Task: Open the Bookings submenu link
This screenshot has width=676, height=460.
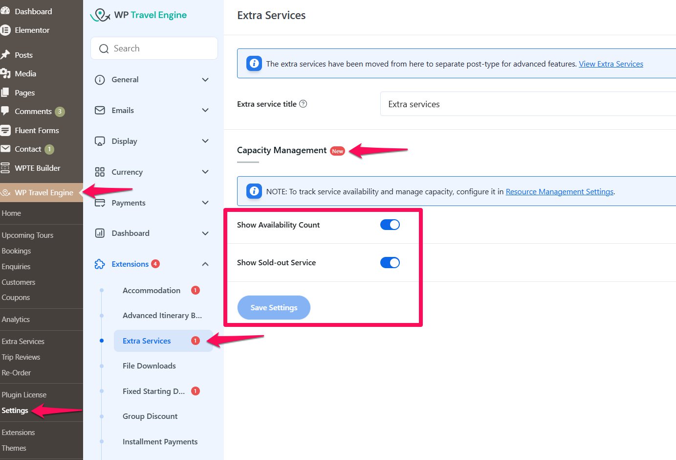Action: pos(16,251)
